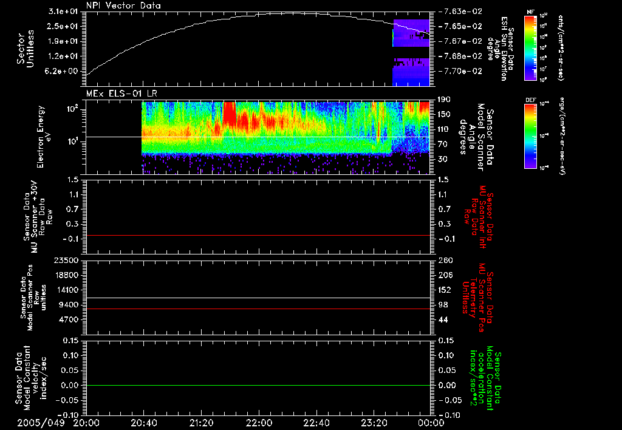Click the -7.68e-02 elevation tick label
The image size is (622, 430).
(460, 56)
